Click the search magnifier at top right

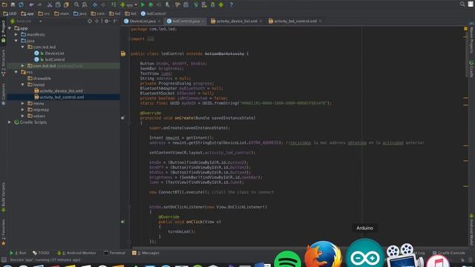[x=462, y=4]
